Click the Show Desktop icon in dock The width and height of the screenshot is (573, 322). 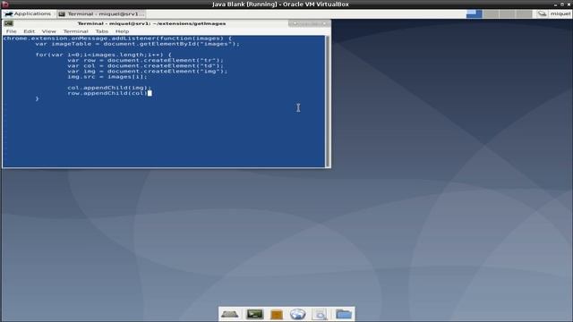coord(230,314)
